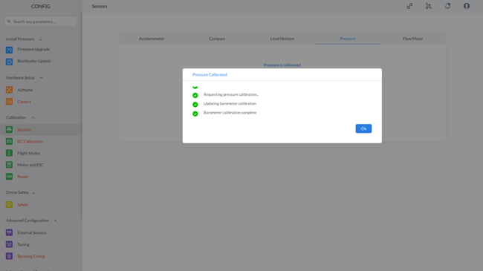Screen dimensions: 483x271
Task: Click 'Updating barometer calibration' message
Action: coord(230,103)
